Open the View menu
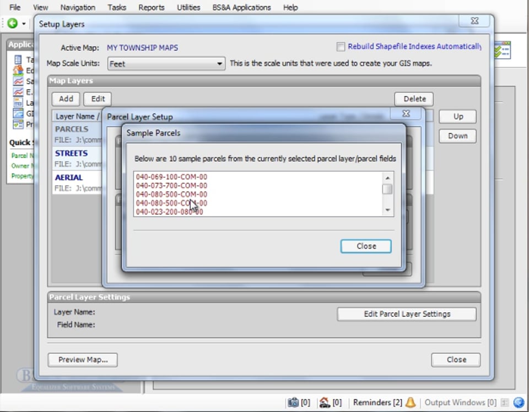This screenshot has height=412, width=529. [40, 7]
